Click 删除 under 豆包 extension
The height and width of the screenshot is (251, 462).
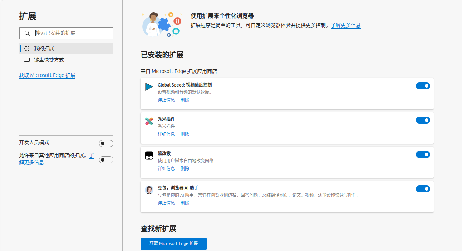(185, 203)
